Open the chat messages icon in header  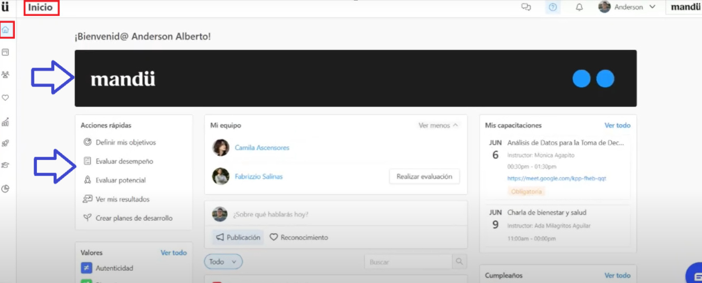pos(525,7)
